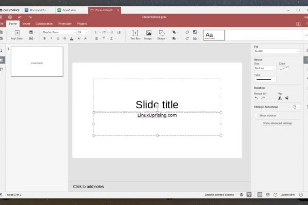The image size is (308, 205).
Task: Insert a Text Box
Action: tap(135, 35)
